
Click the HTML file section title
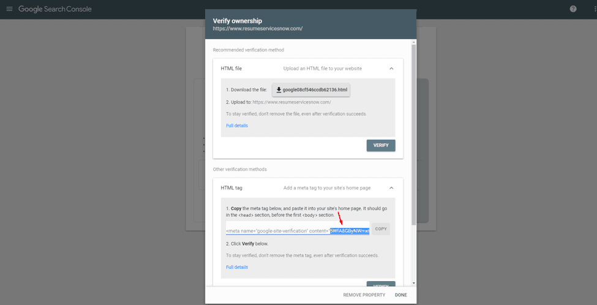[231, 69]
